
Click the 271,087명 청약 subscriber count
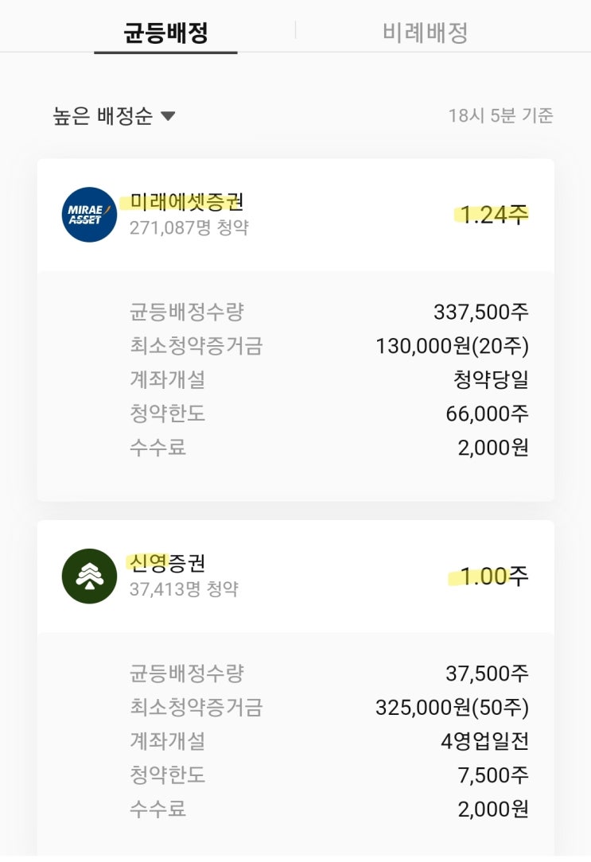(x=189, y=228)
